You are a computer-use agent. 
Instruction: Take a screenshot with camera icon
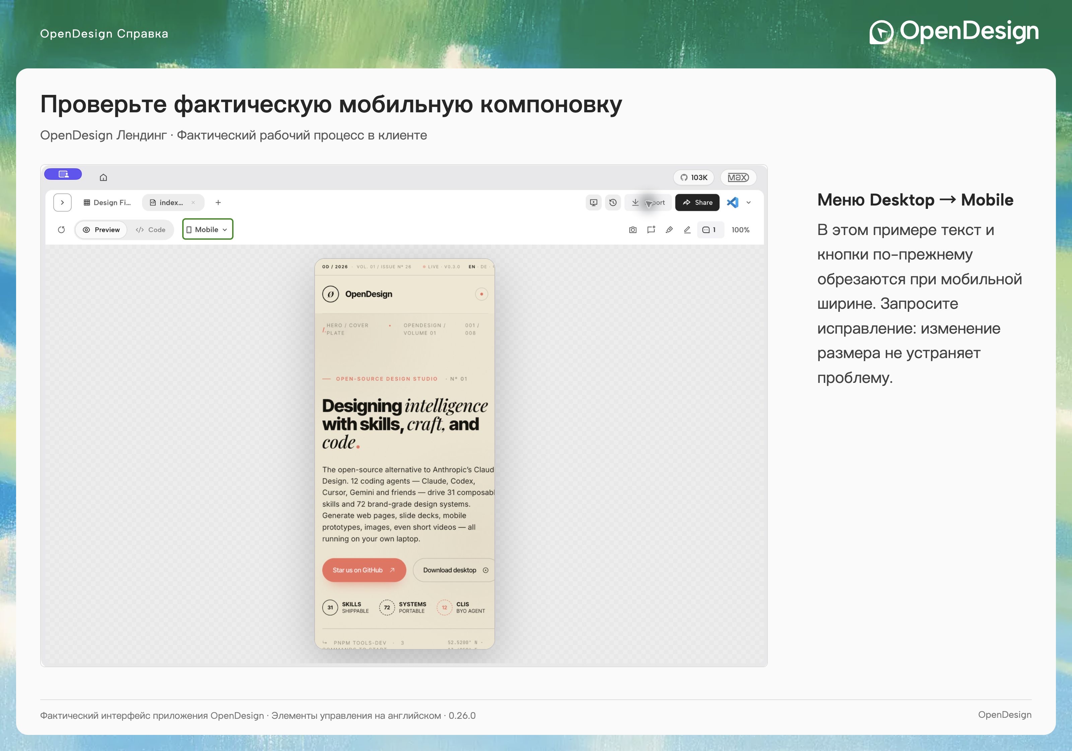633,229
